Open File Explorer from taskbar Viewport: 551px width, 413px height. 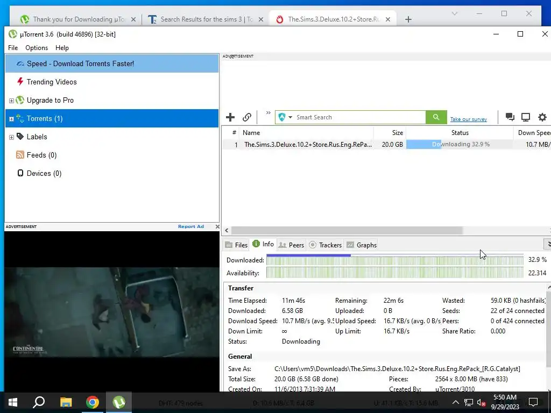(66, 402)
